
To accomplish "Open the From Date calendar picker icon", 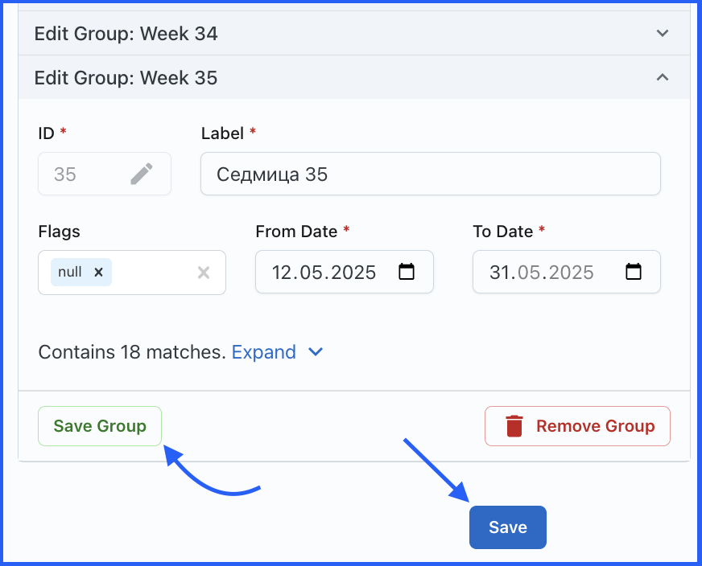I will tap(407, 272).
